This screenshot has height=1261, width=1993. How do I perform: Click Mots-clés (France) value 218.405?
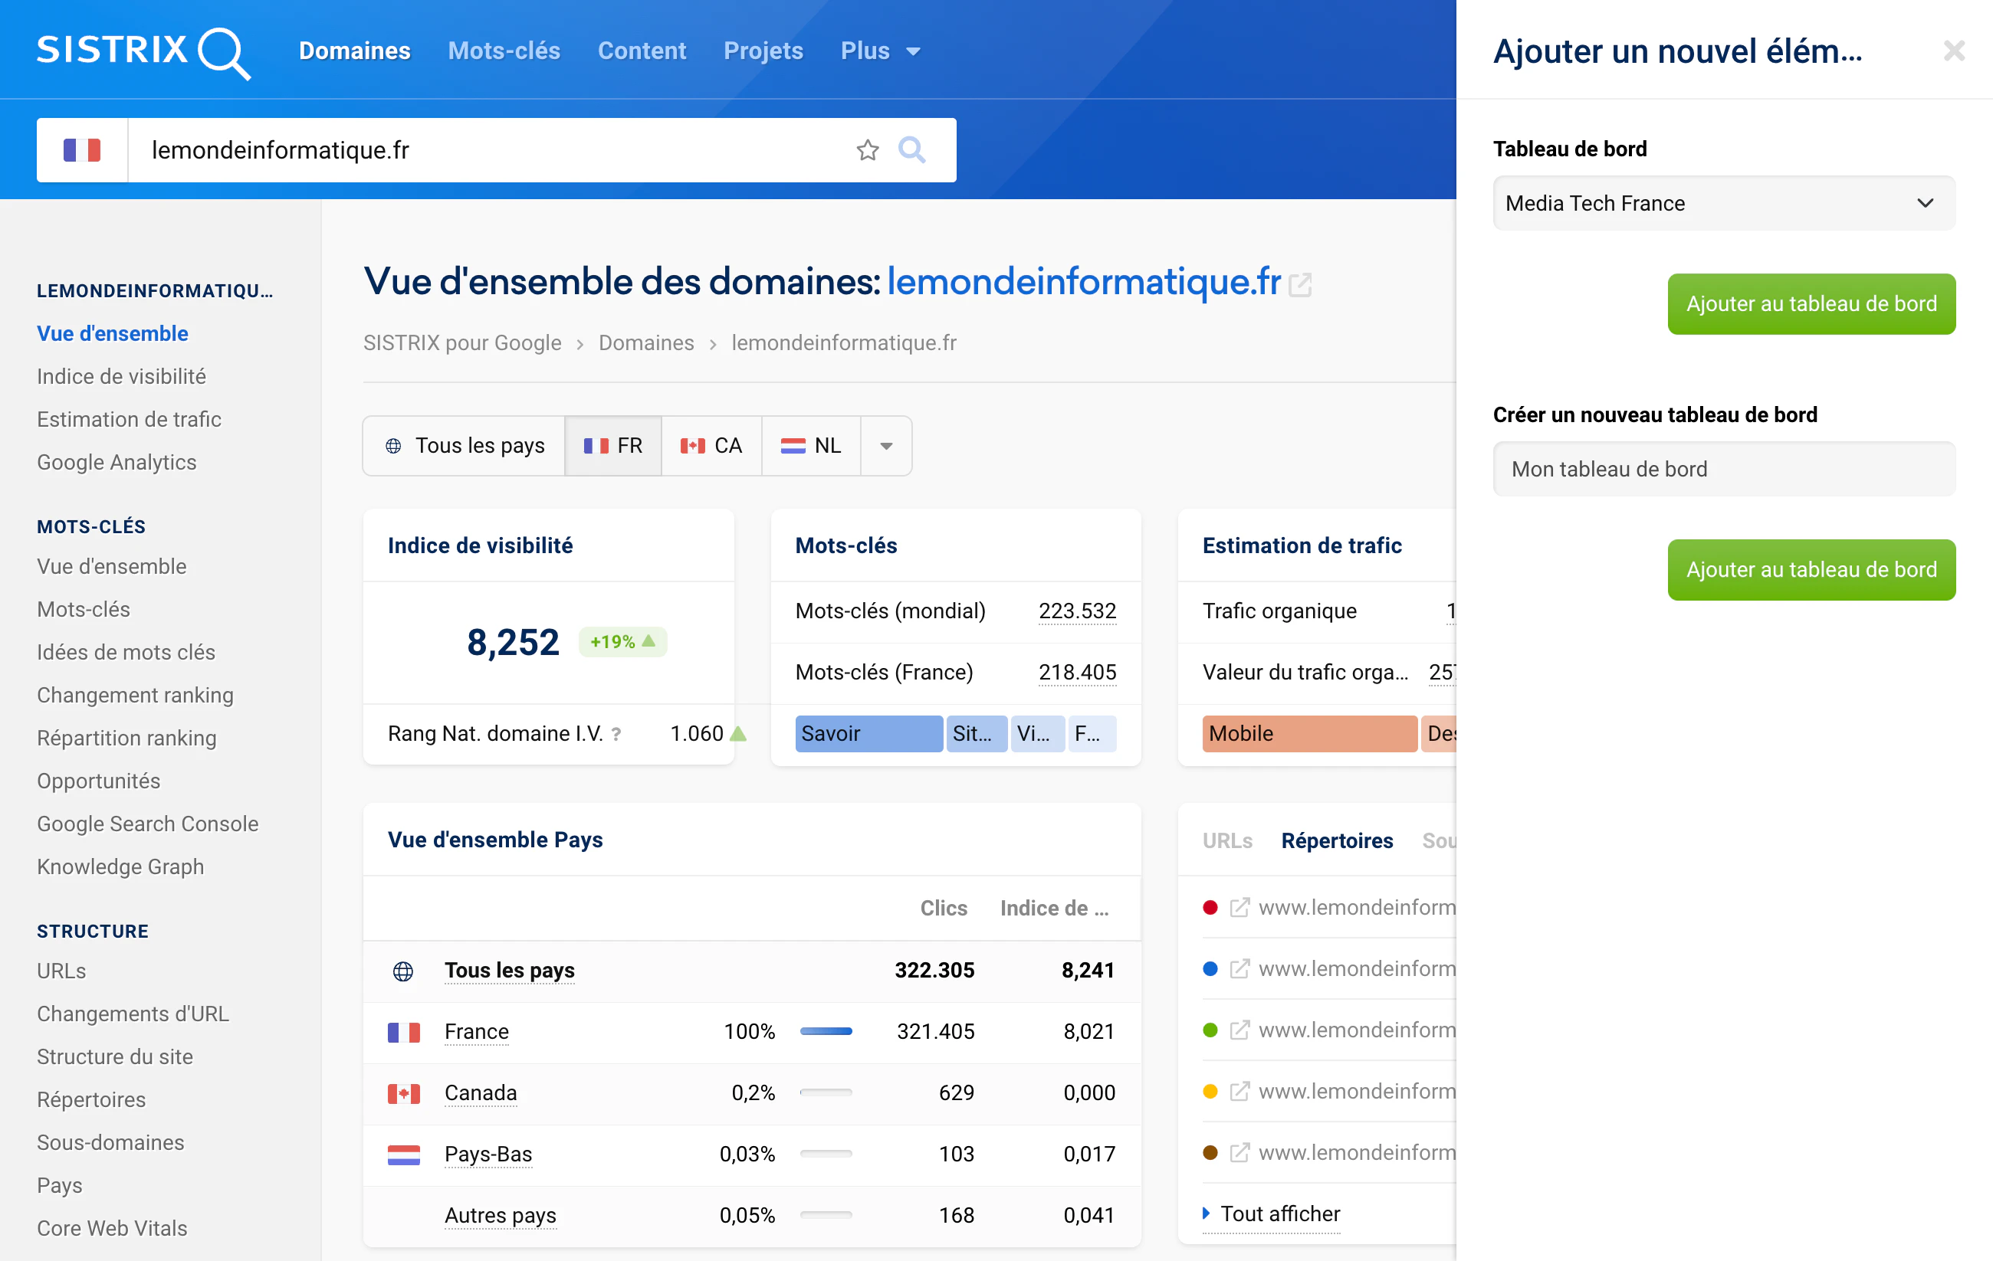click(x=1077, y=673)
